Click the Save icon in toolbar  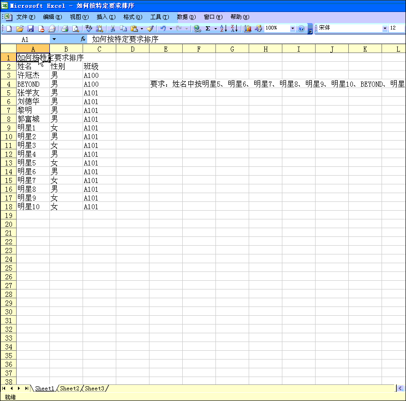click(30, 29)
